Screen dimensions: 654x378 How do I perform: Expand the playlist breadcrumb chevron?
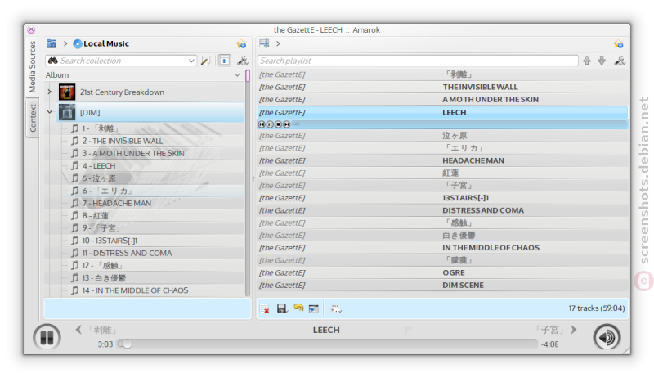point(278,43)
